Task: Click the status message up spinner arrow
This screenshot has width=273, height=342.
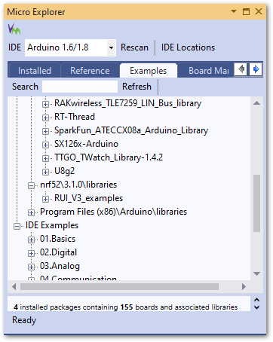Action: coord(256,300)
